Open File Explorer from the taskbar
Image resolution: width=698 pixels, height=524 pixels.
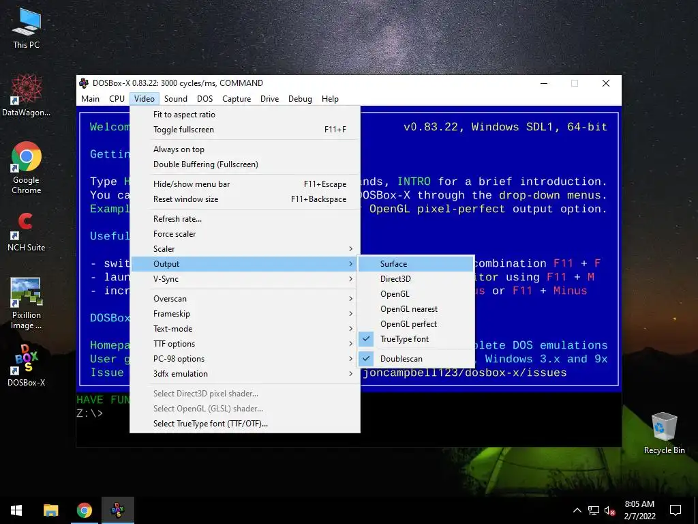coord(50,510)
